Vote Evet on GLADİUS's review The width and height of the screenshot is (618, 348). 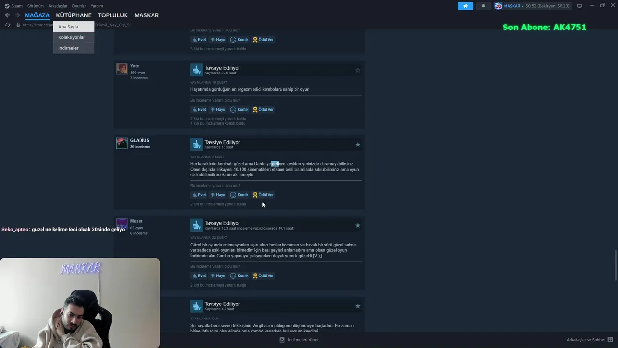(199, 195)
